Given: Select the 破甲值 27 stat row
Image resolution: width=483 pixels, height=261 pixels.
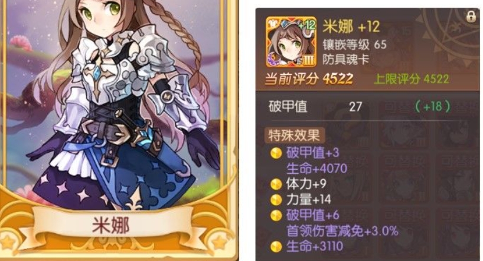Looking at the screenshot, I should (360, 107).
